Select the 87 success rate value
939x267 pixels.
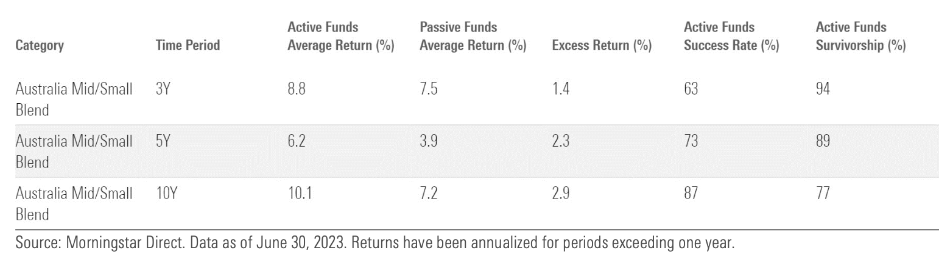click(691, 194)
